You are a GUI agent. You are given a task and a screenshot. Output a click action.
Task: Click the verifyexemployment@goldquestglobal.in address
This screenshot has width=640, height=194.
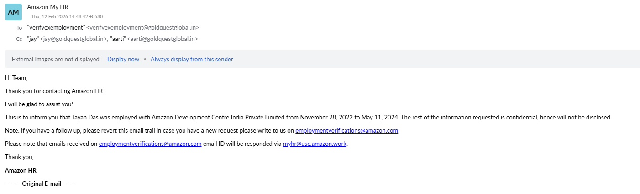click(x=142, y=27)
